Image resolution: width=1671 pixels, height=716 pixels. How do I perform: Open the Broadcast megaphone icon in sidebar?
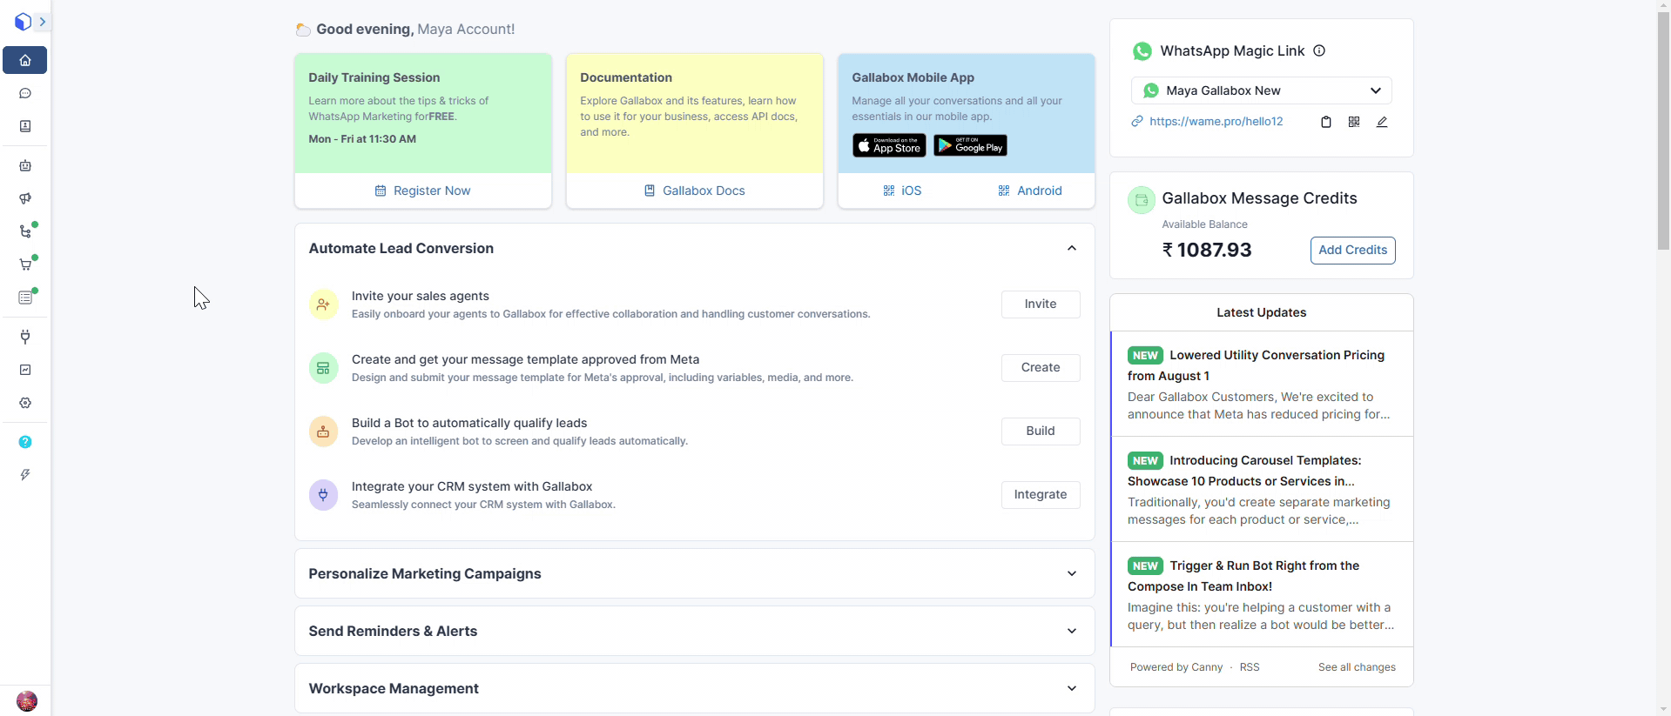25,198
